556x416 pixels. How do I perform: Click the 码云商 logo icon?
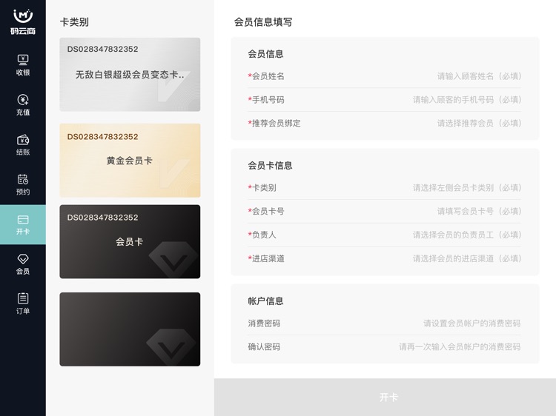coord(23,22)
